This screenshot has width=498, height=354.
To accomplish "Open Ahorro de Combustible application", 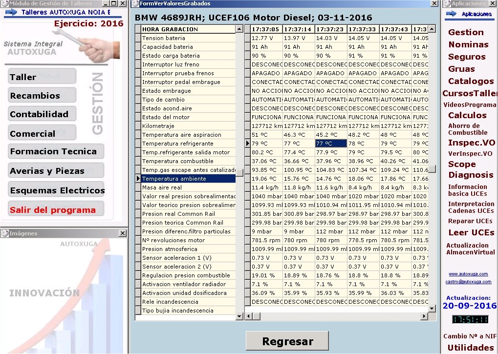I will [x=468, y=129].
